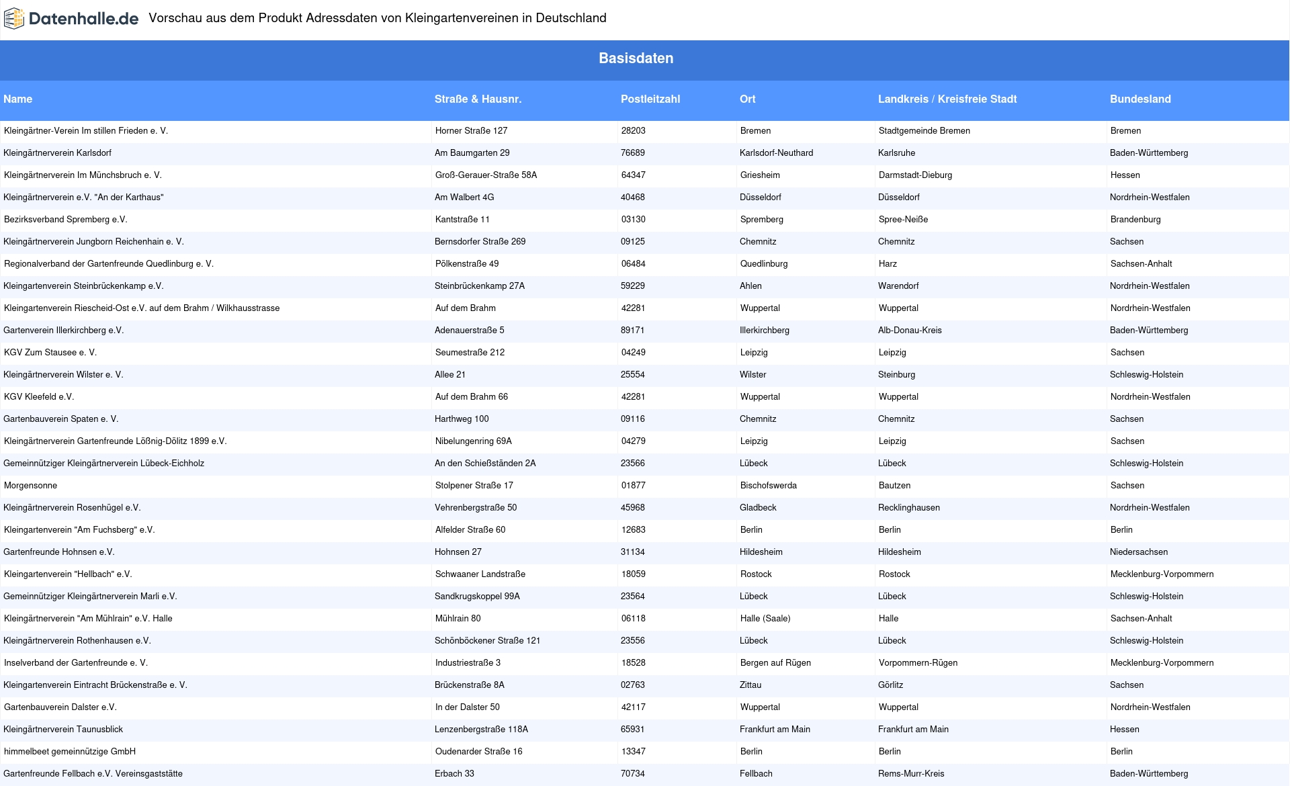Click the Brückenstraße 8A street cell
The image size is (1290, 786).
[x=470, y=685]
